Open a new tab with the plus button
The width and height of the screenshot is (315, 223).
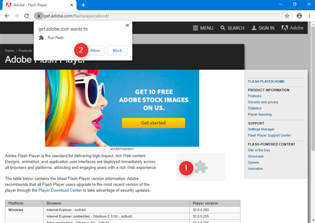[x=83, y=5]
